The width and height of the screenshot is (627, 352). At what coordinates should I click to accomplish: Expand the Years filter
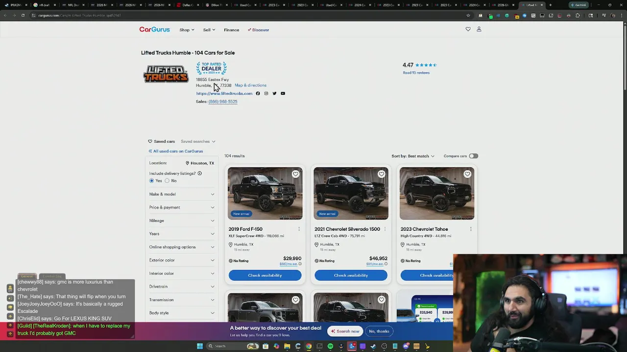point(182,234)
